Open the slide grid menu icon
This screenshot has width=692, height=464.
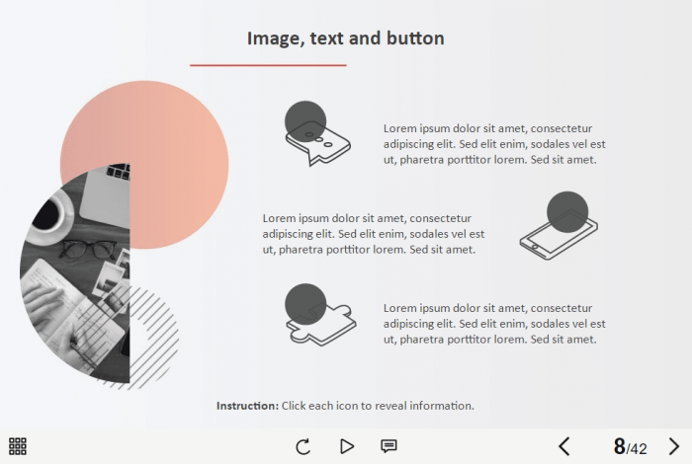18,446
